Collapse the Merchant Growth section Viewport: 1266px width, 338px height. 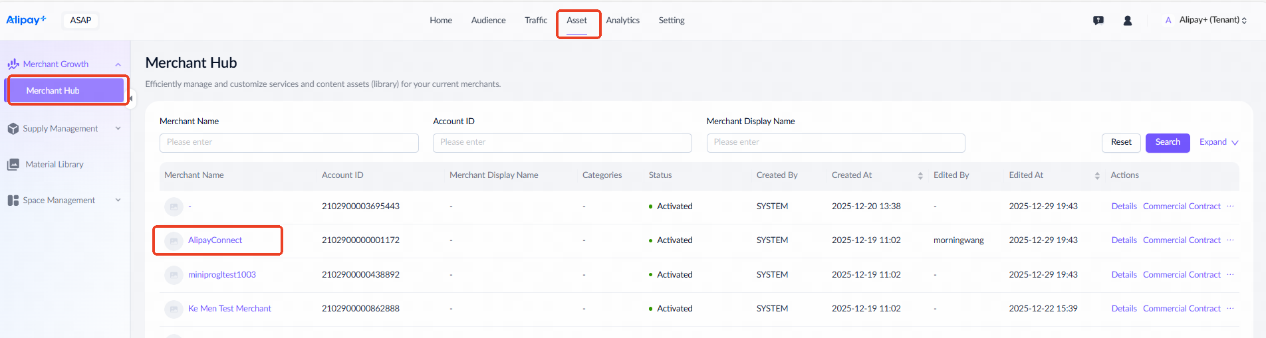118,64
